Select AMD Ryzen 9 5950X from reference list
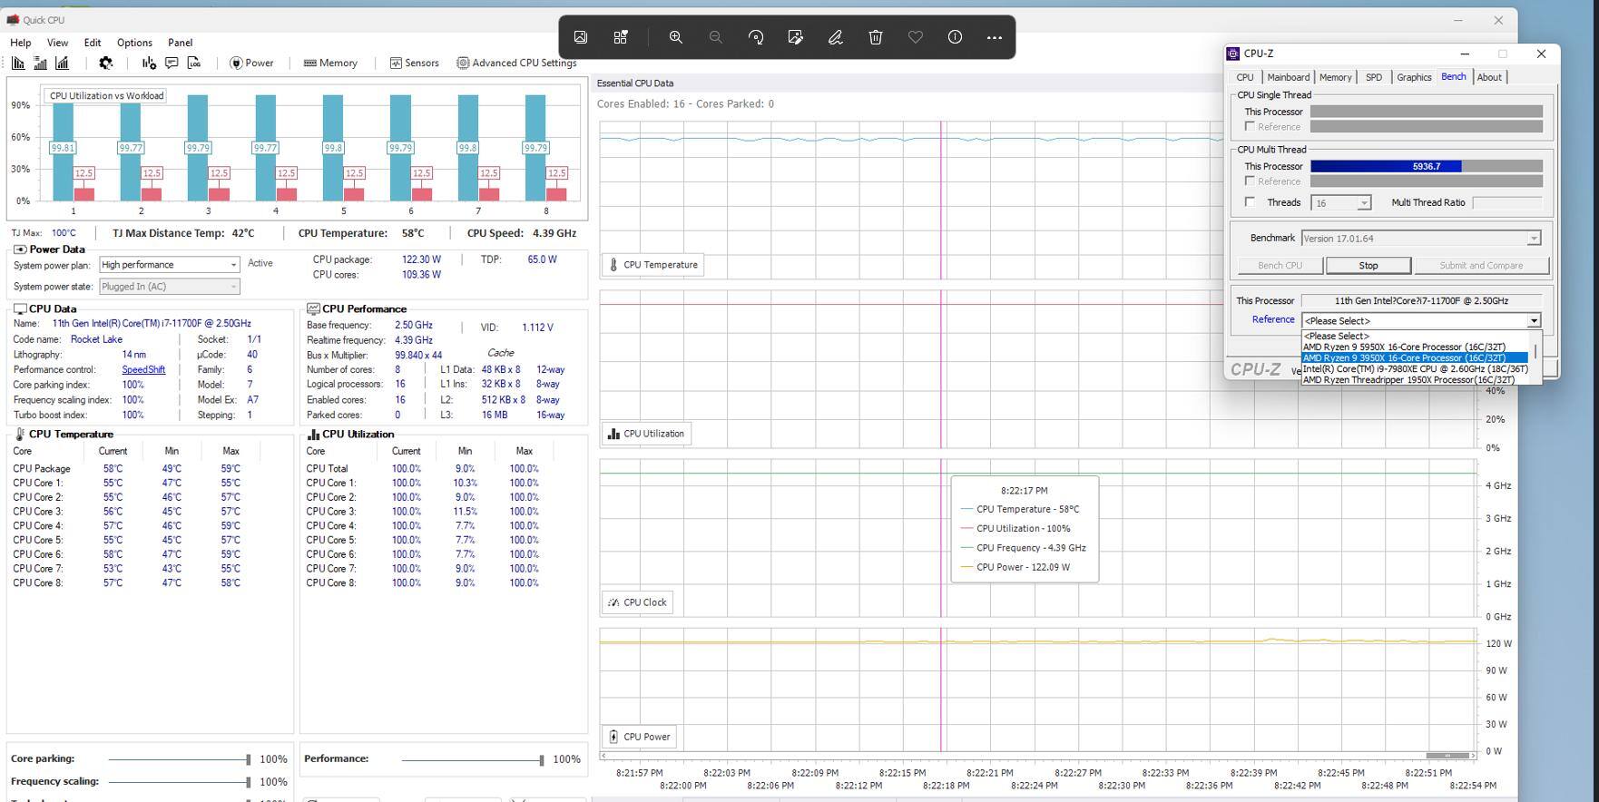Image resolution: width=1599 pixels, height=802 pixels. pyautogui.click(x=1403, y=347)
